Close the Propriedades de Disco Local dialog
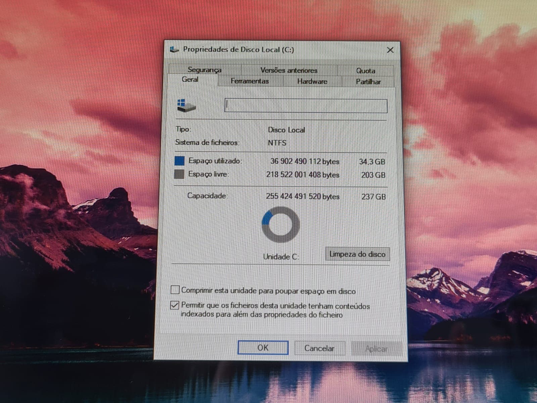 (390, 50)
